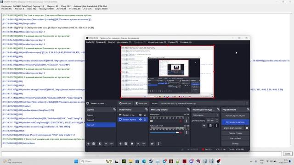
Task: Open source properties gear in Sources dock
Action: 132,143
